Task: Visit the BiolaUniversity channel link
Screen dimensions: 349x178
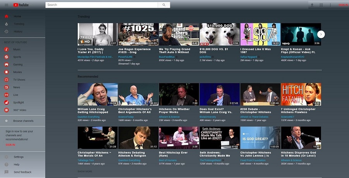Action: [208, 117]
